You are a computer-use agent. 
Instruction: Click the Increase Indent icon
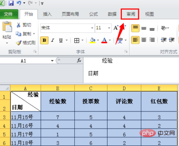pos(172,40)
